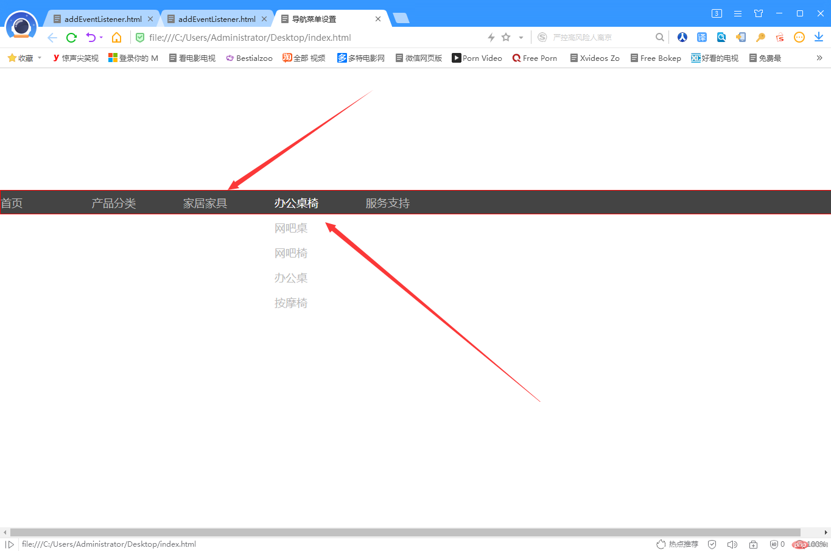
Task: Toggle the status bar sound speaker icon
Action: click(x=732, y=544)
